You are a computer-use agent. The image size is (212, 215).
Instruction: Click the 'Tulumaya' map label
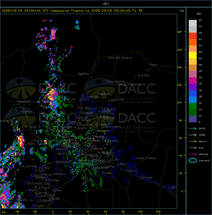click(x=87, y=113)
